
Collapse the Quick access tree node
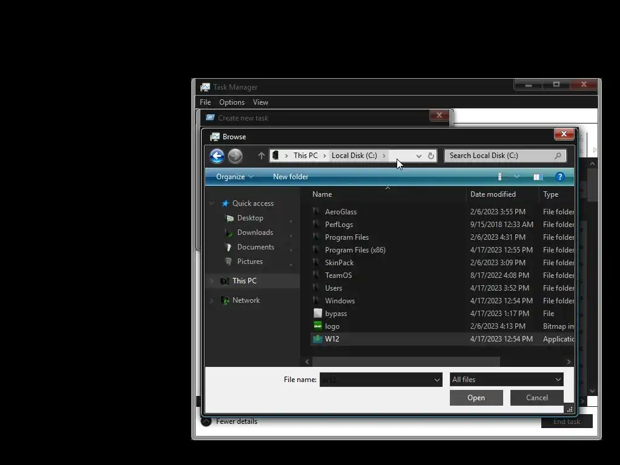point(212,203)
